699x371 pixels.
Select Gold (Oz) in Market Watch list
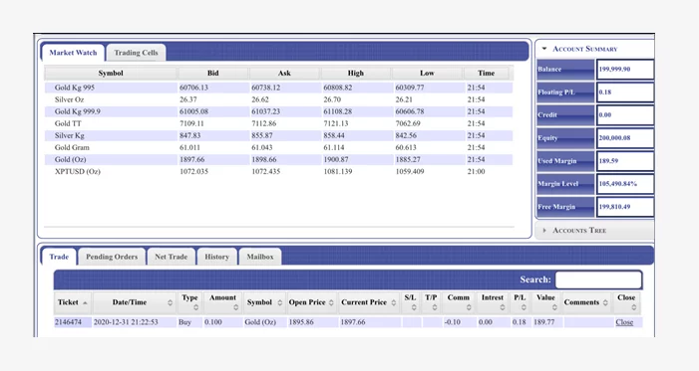tap(278, 160)
